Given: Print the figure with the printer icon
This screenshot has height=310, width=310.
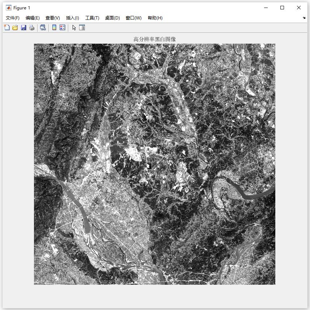Looking at the screenshot, I should click(x=32, y=27).
